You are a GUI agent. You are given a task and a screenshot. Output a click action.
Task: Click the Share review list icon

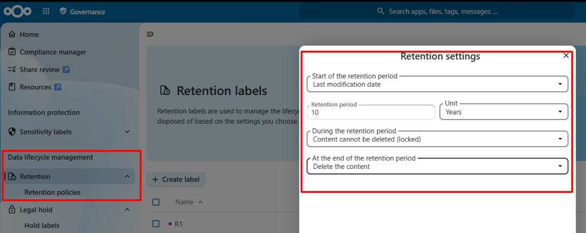12,70
